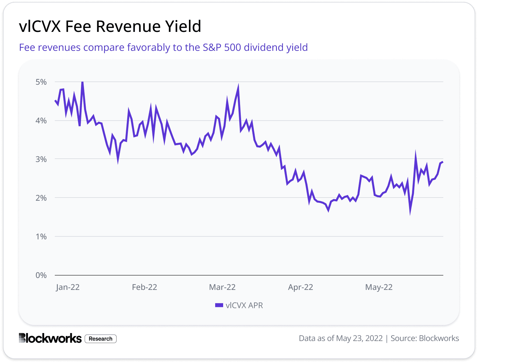Click the 0% y-axis label
The height and width of the screenshot is (363, 519).
click(x=41, y=275)
